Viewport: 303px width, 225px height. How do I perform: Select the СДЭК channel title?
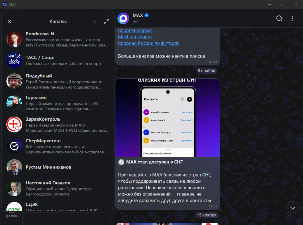[x=32, y=204]
